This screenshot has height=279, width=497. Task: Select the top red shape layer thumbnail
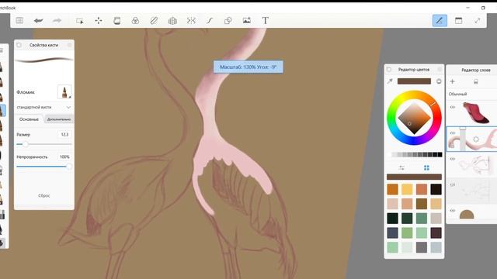click(476, 113)
